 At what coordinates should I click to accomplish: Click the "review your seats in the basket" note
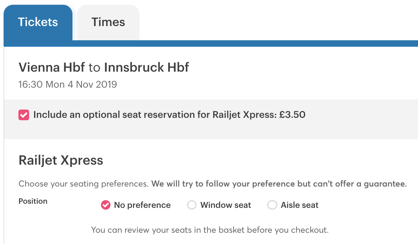pos(210,230)
